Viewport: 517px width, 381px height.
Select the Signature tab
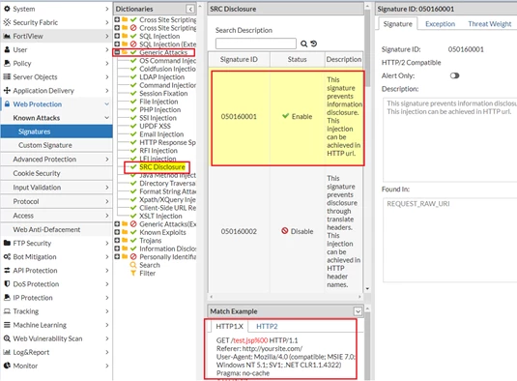[x=397, y=24]
